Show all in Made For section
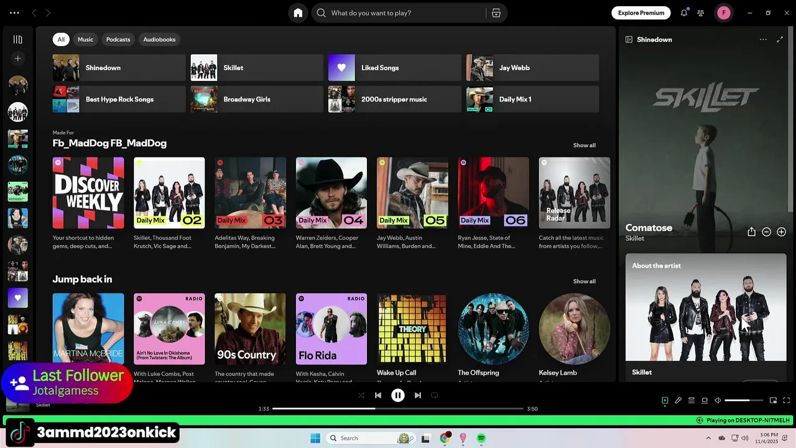796x448 pixels. tap(584, 145)
